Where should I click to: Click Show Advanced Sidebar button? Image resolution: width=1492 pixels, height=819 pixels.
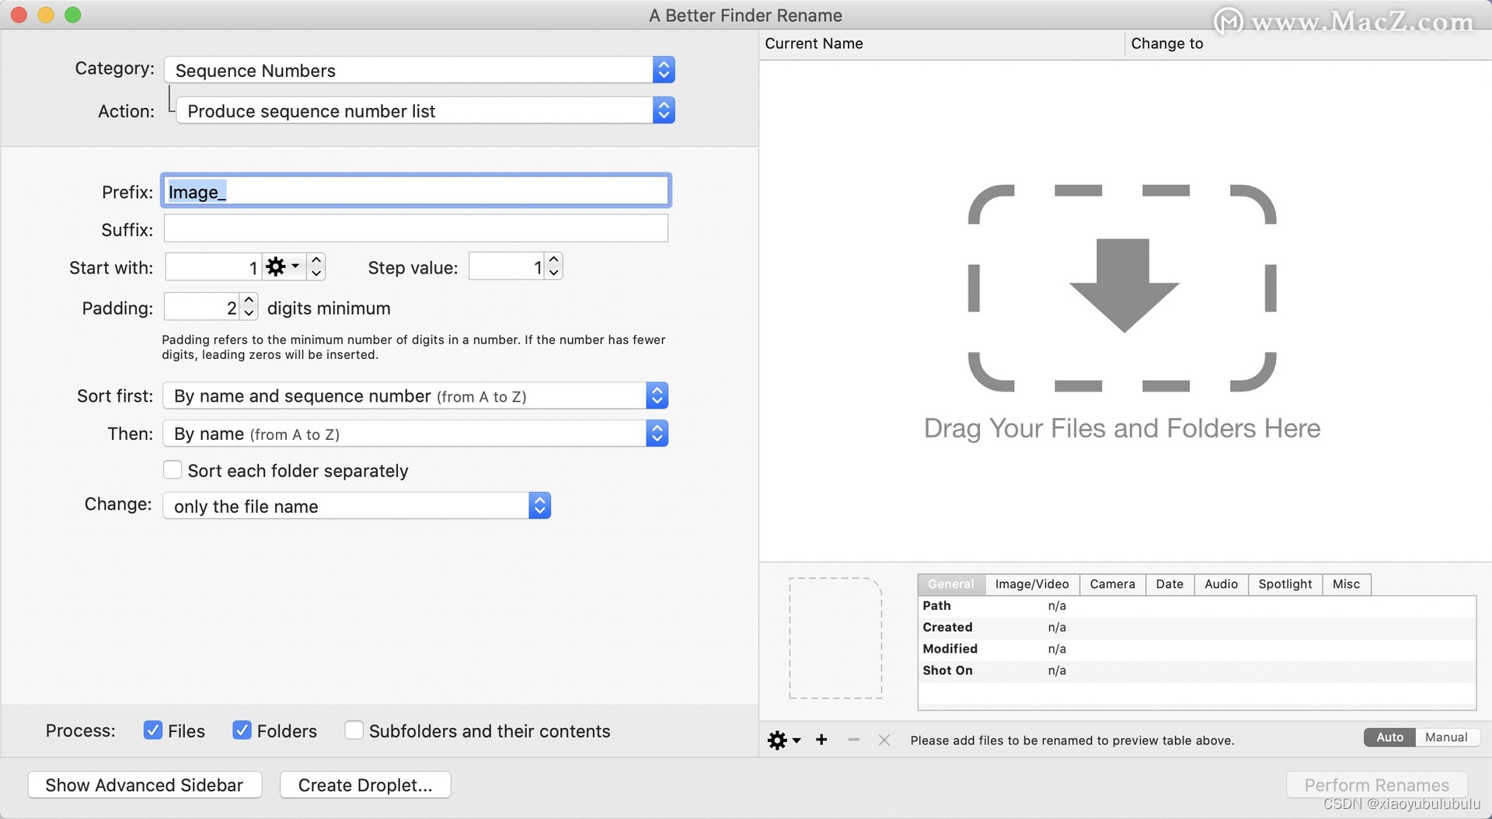[145, 785]
